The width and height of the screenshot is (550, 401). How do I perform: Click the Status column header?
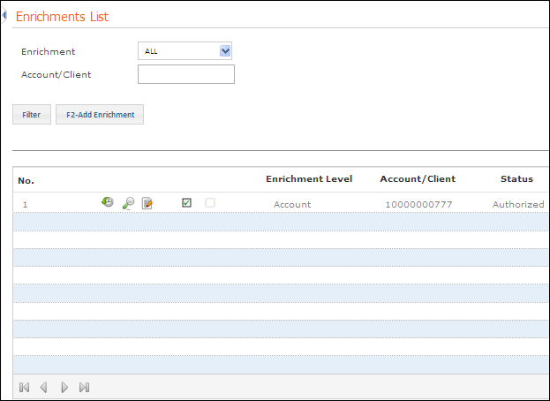click(x=516, y=179)
